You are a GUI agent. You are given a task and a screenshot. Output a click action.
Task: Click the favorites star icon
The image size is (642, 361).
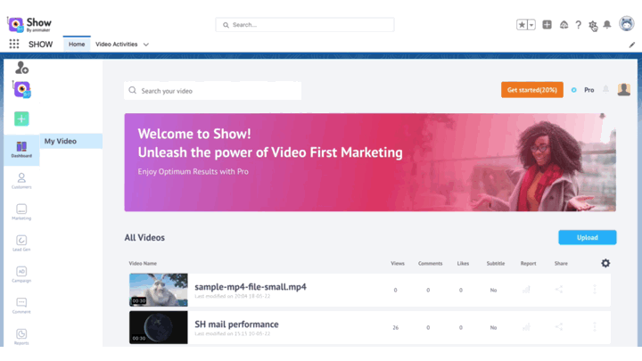(x=522, y=25)
